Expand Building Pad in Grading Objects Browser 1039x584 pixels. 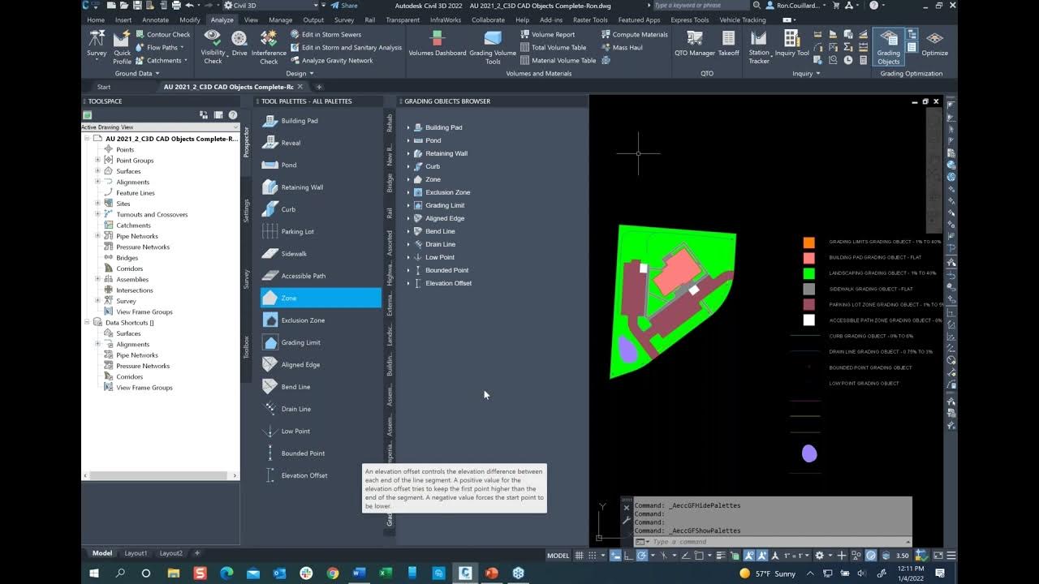[408, 127]
